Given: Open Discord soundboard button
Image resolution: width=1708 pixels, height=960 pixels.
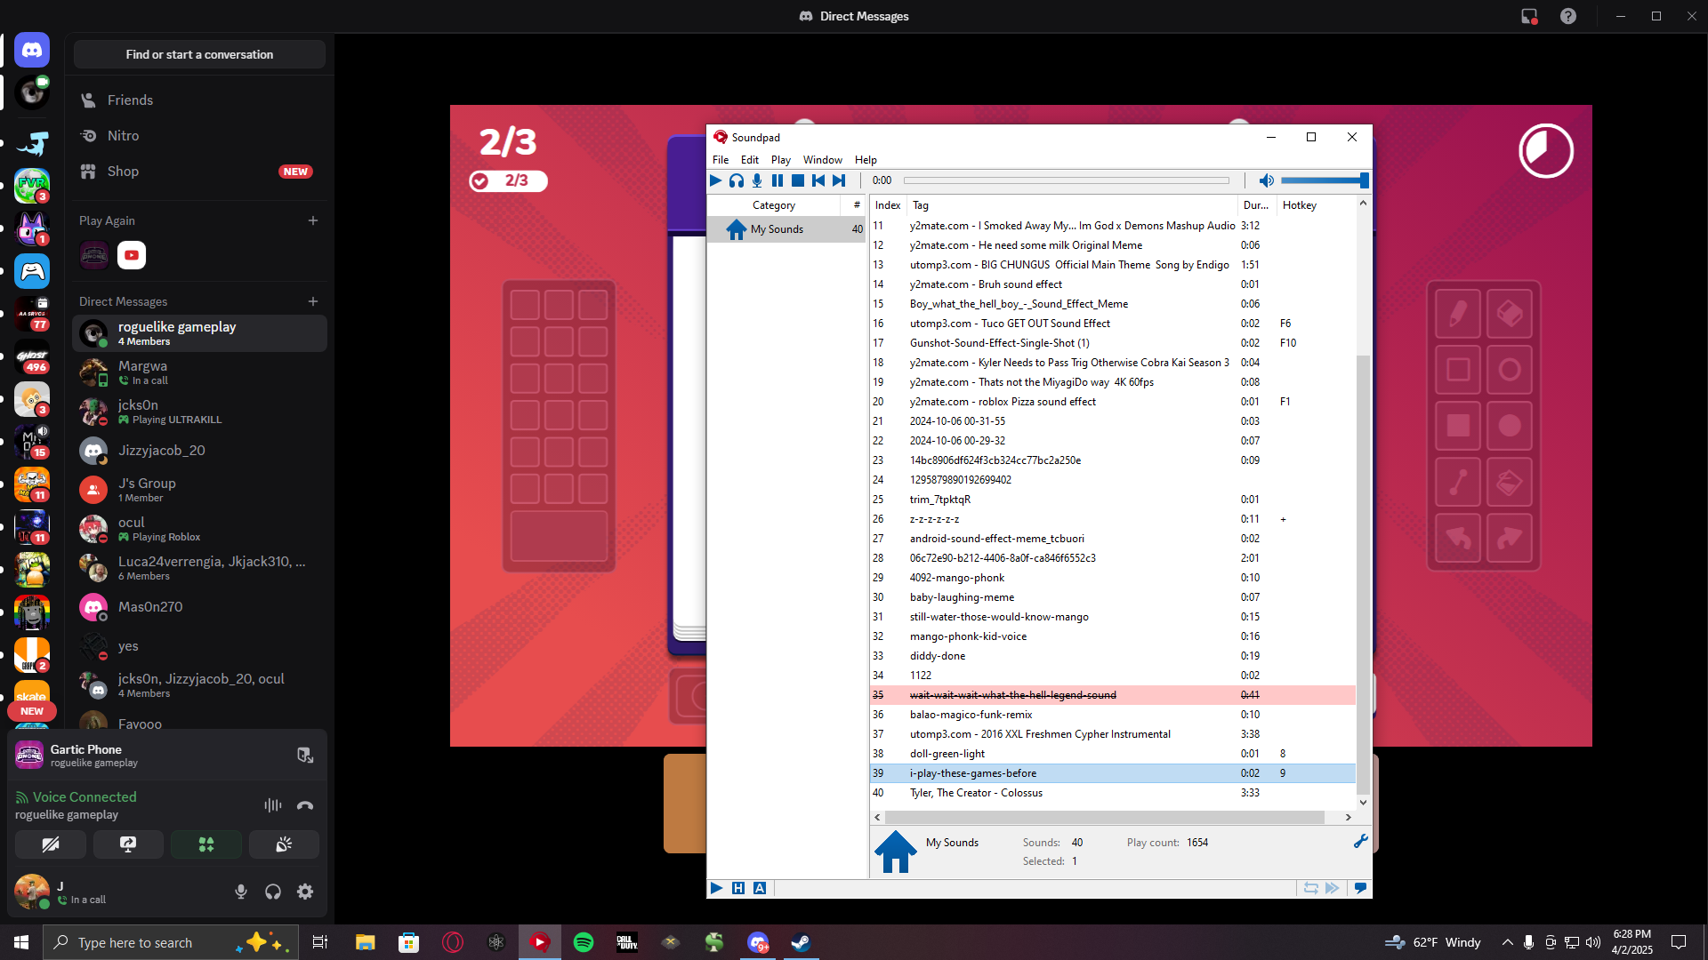Looking at the screenshot, I should 284,844.
